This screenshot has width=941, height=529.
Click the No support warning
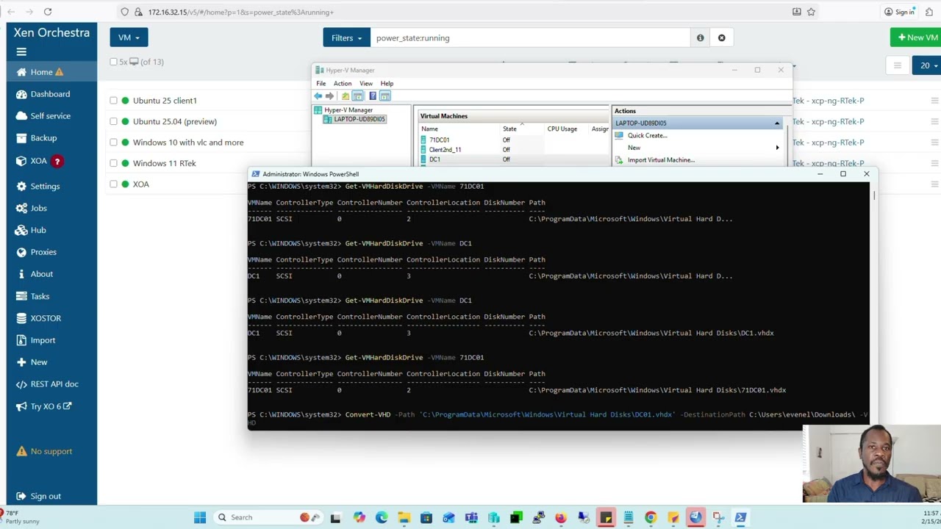[44, 451]
